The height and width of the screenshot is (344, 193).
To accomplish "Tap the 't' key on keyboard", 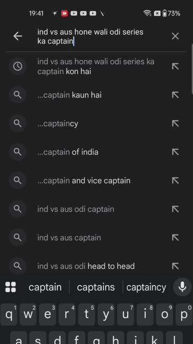I will coord(87,314).
